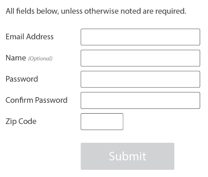The height and width of the screenshot is (177, 208).
Task: Click the word 'unless' in the instruction text
Action: point(71,11)
